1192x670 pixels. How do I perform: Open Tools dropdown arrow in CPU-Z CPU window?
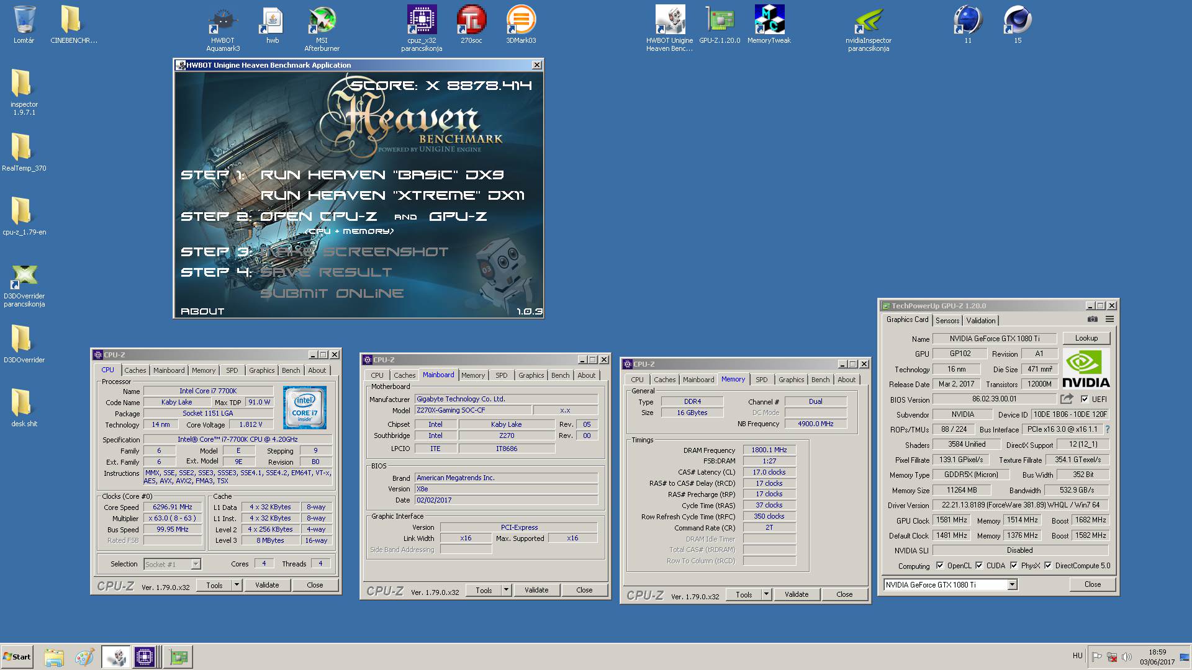[237, 585]
